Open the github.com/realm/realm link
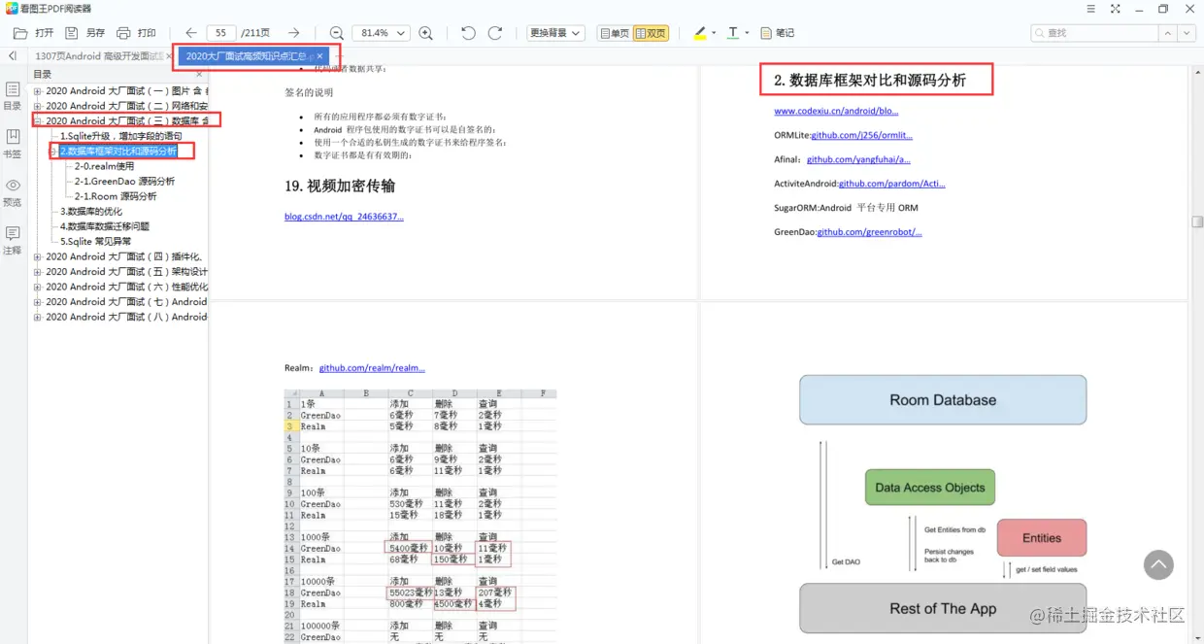Screen dimensions: 1204x644 (x=372, y=368)
